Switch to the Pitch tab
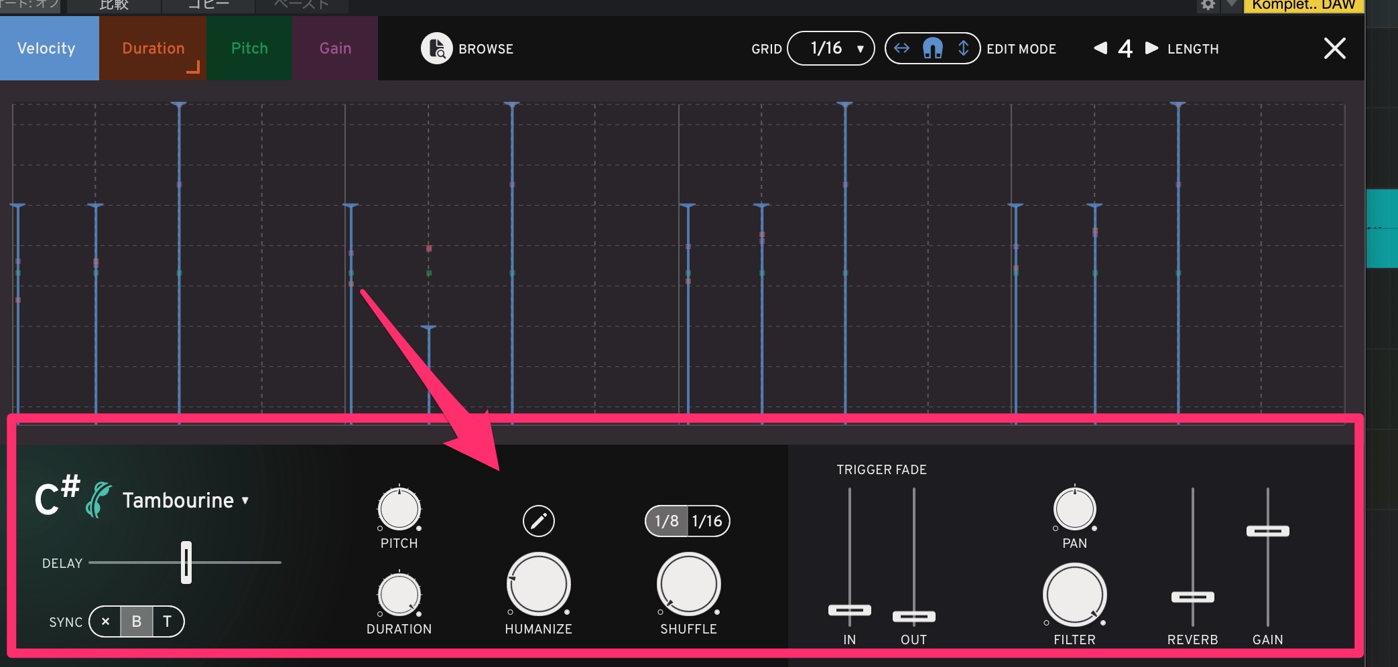The width and height of the screenshot is (1398, 667). click(249, 48)
